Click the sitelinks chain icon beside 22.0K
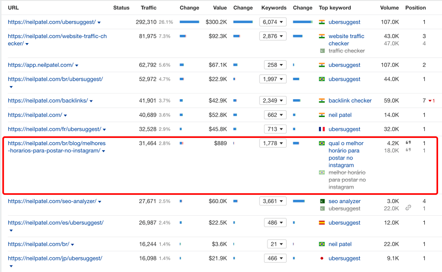Screen dimensions: 442x272 408,208
